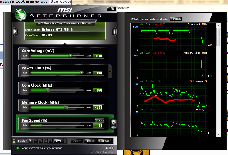This screenshot has width=228, height=155.
Task: Click the Core Clock slider handle
Action: 48,90
